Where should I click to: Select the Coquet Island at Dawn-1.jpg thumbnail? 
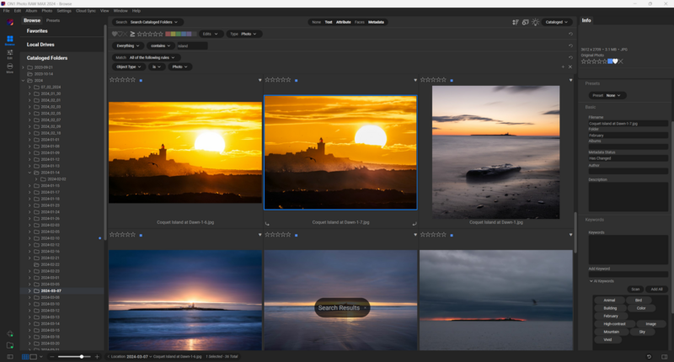495,152
